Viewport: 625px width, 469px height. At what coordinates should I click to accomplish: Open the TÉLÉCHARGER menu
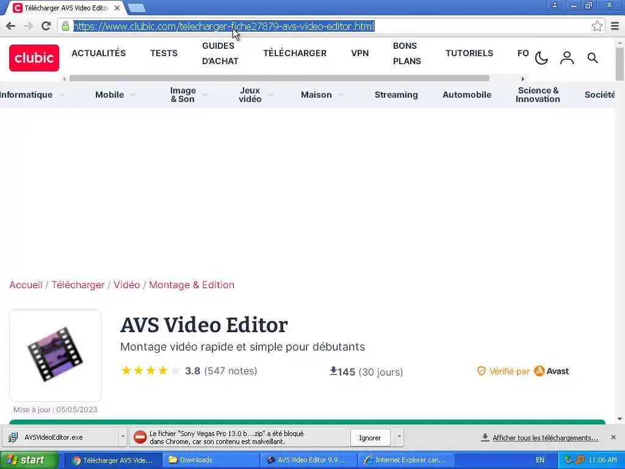coord(295,53)
